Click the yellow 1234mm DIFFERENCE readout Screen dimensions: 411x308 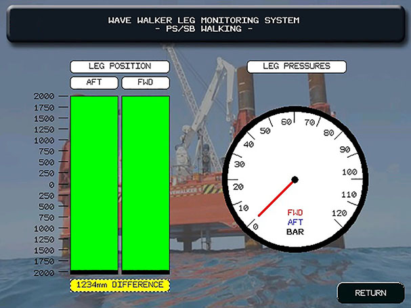pos(120,285)
